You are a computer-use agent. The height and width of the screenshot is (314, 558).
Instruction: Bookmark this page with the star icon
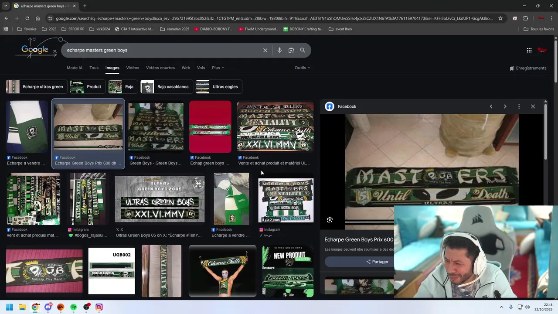click(x=500, y=18)
